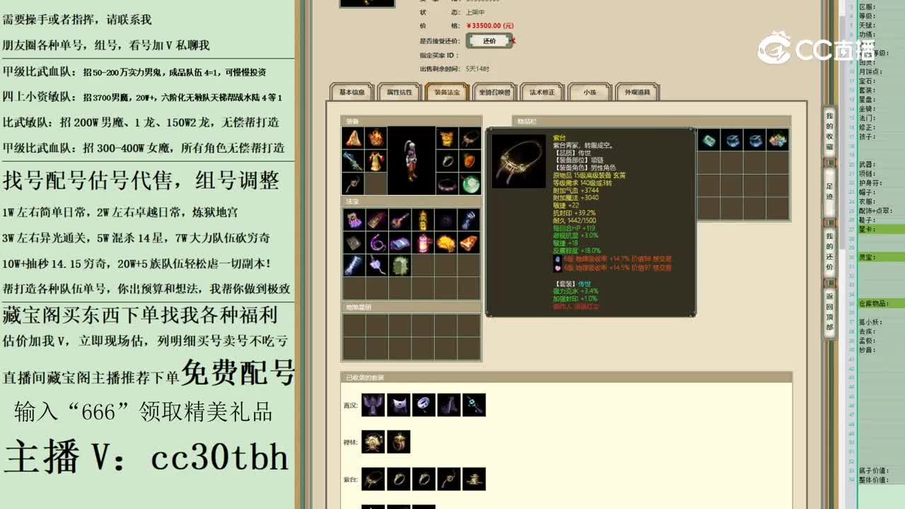
Task: Select the orange gem equipment icon
Action: click(469, 161)
